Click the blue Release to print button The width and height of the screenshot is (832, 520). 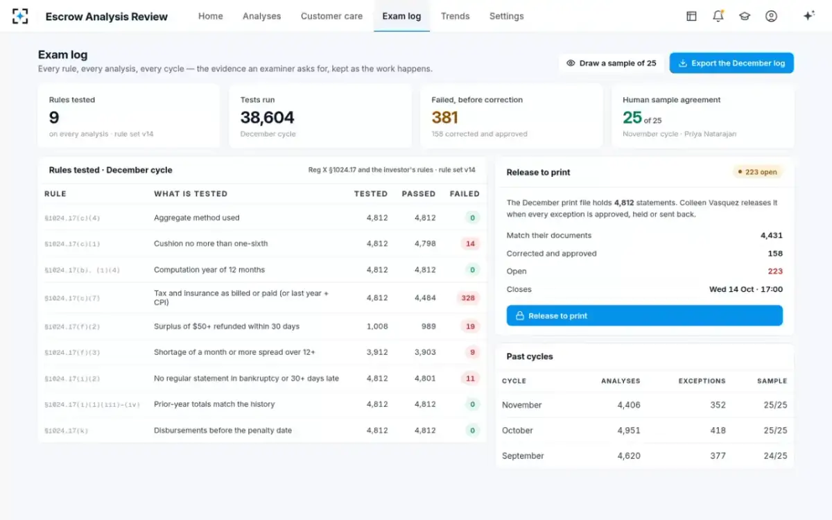(645, 315)
